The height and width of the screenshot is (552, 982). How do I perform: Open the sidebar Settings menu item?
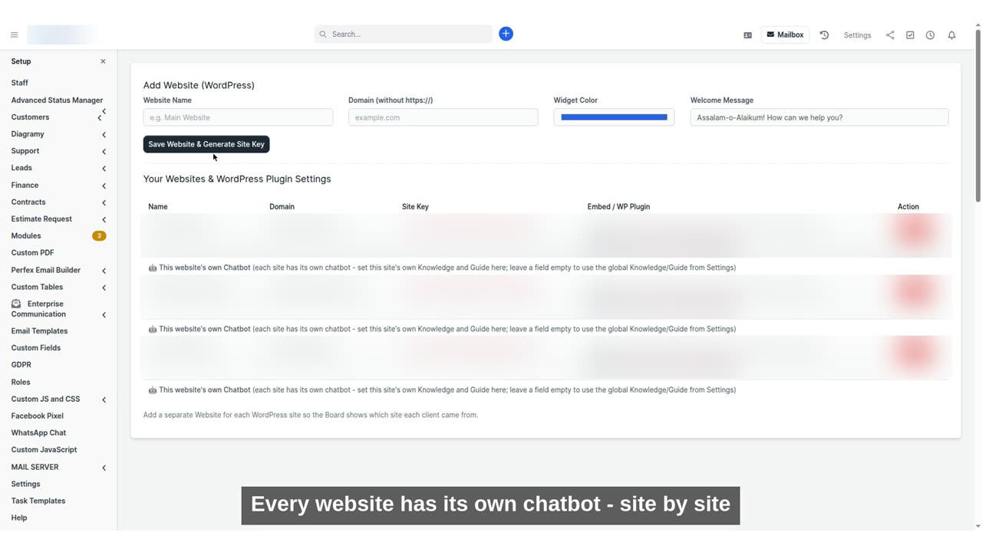click(x=25, y=484)
